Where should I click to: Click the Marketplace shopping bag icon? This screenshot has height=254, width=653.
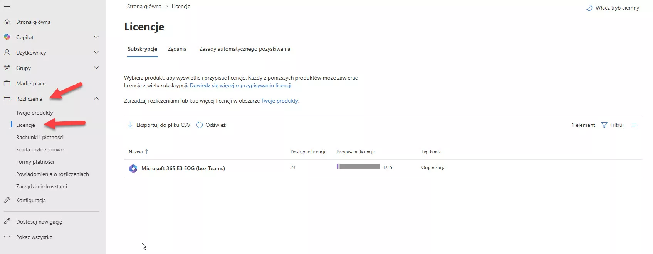point(7,83)
